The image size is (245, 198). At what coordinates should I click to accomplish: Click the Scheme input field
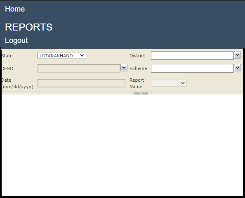[x=192, y=68]
